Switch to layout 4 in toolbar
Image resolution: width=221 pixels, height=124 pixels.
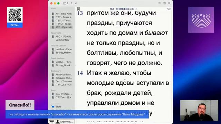(x=76, y=3)
